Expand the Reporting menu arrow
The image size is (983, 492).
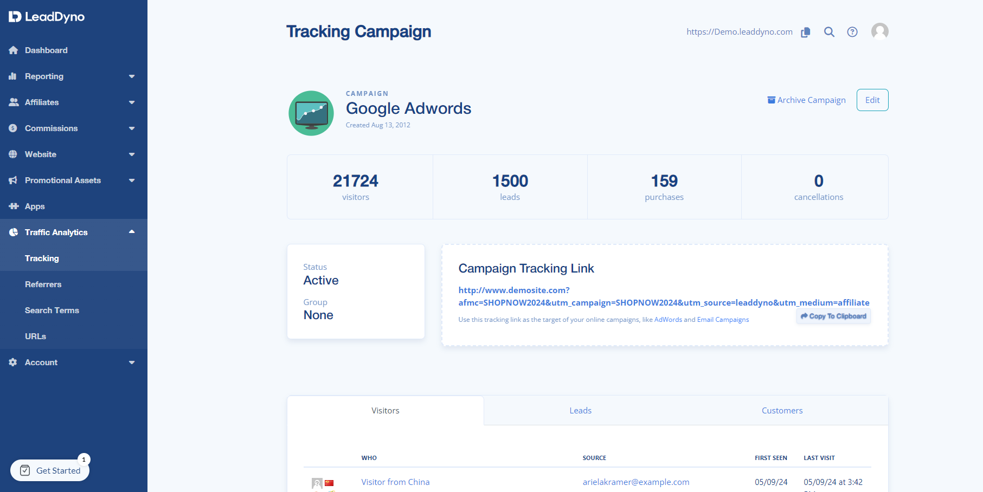[132, 76]
